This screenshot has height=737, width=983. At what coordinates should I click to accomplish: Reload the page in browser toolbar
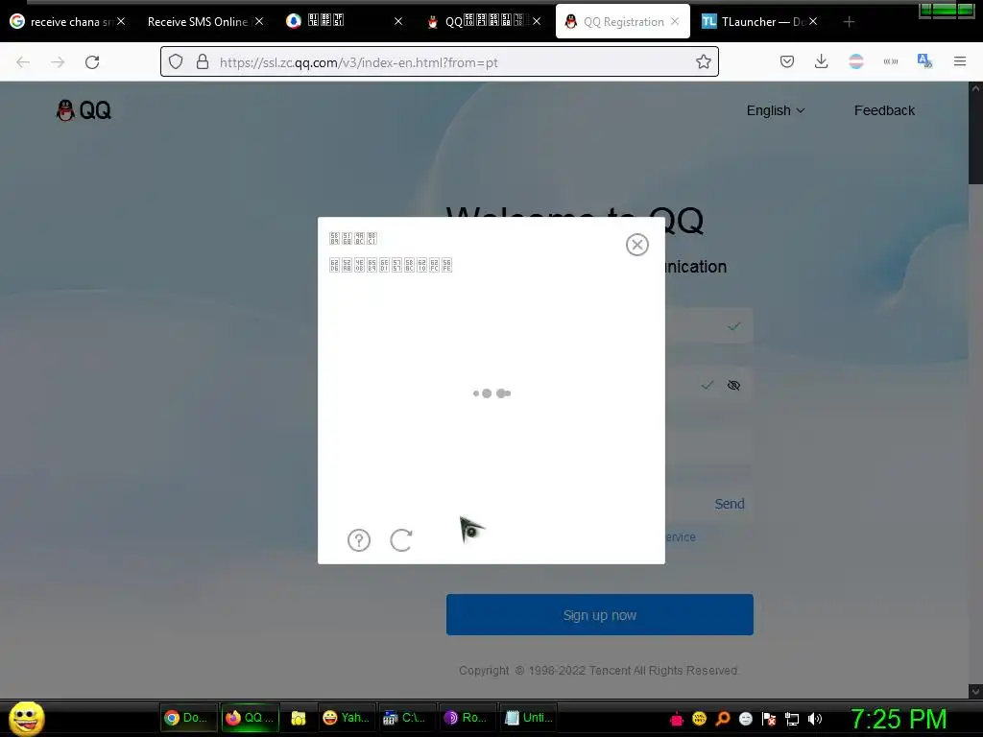tap(92, 62)
